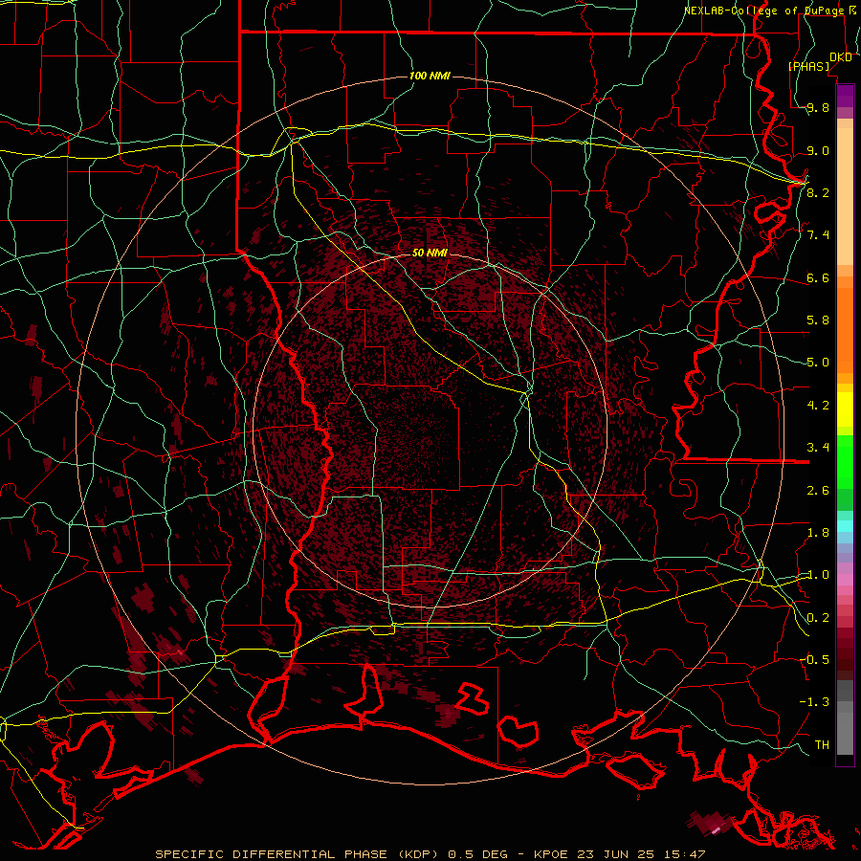Click the 1.0 scale value
This screenshot has width=861, height=861.
pyautogui.click(x=818, y=575)
